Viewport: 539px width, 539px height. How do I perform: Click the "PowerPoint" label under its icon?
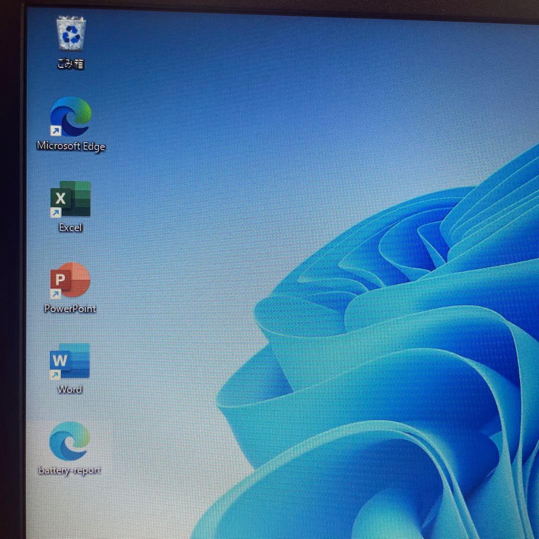click(x=70, y=308)
